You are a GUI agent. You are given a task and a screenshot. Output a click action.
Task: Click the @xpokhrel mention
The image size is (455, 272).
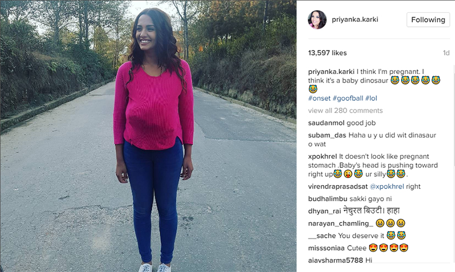[387, 187]
